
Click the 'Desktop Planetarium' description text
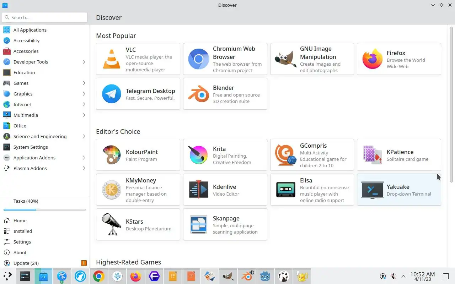click(149, 229)
